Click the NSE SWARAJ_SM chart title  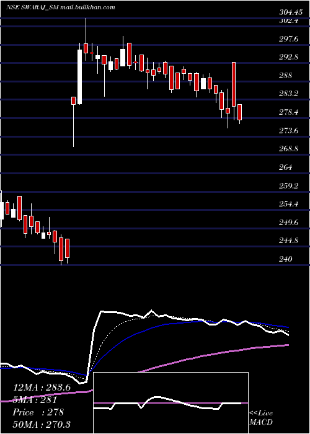point(61,7)
